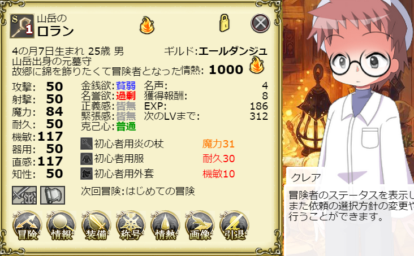The width and height of the screenshot is (414, 256).
Task: Click the flame icon beside the name
Action: pyautogui.click(x=147, y=25)
